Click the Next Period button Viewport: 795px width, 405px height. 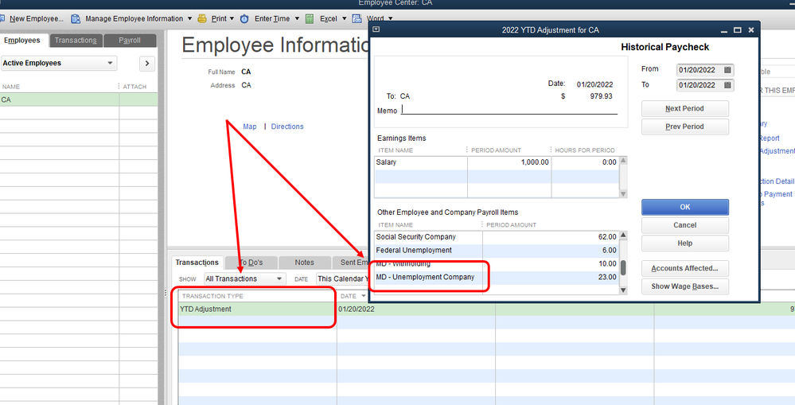click(x=684, y=108)
